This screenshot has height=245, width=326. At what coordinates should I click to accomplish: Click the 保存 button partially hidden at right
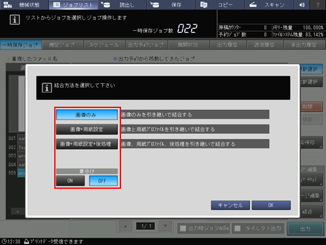point(311,142)
